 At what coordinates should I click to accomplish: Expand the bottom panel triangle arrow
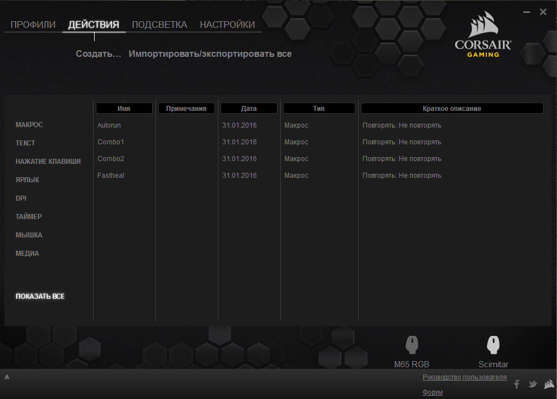pos(7,377)
